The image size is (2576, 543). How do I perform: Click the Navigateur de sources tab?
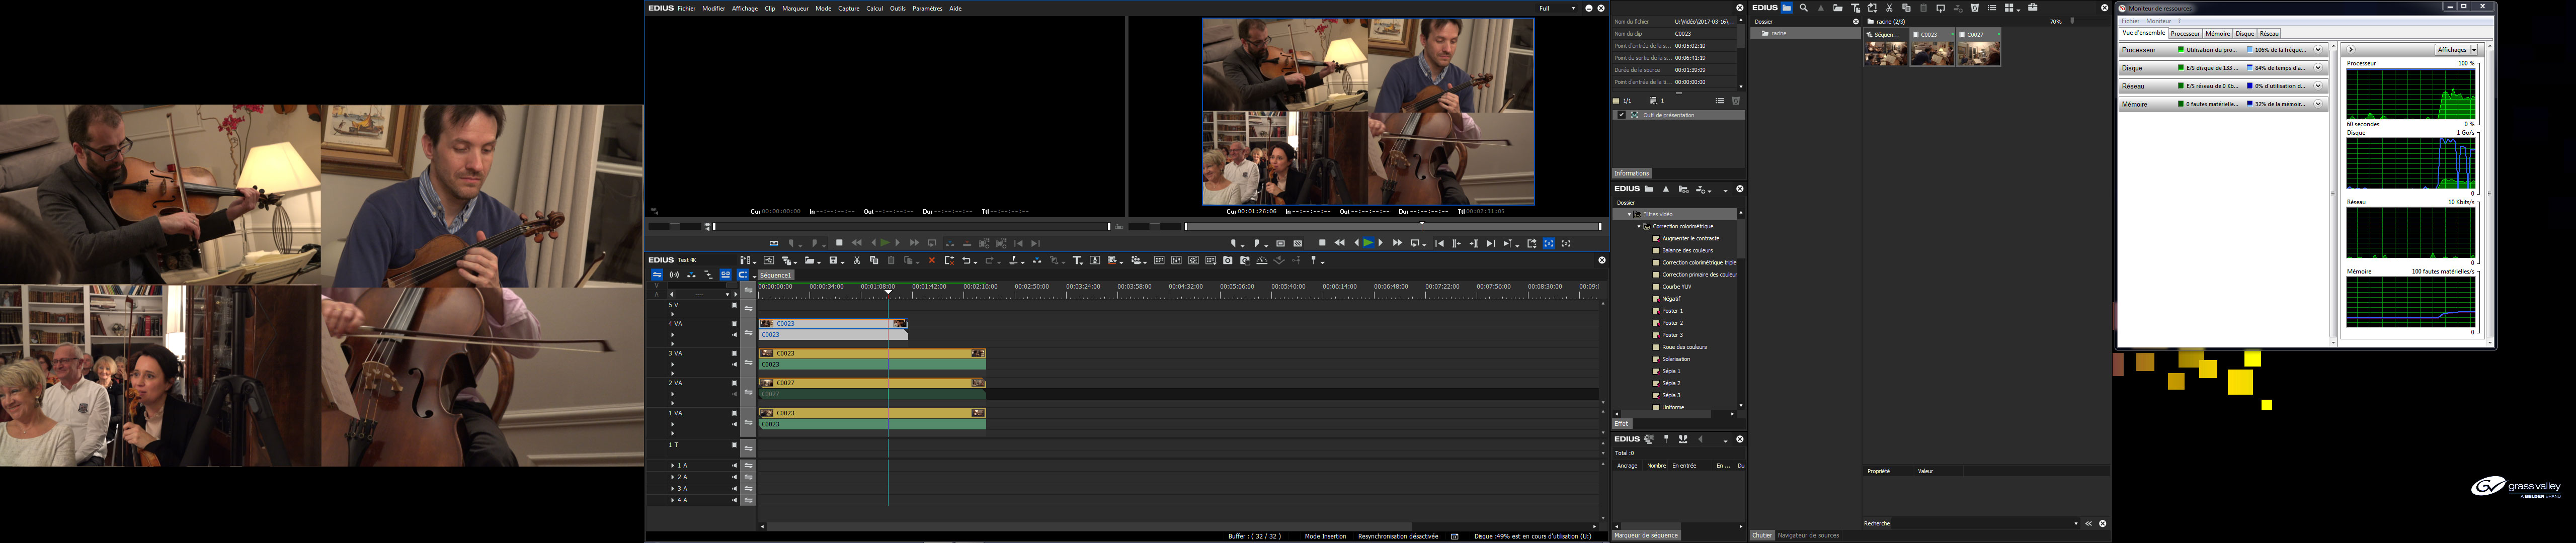(1808, 535)
